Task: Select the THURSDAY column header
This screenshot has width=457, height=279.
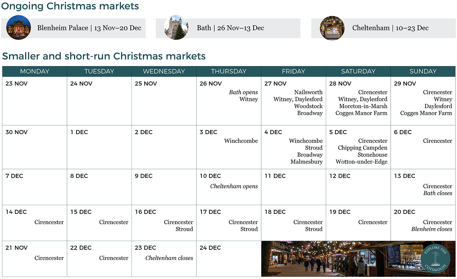Action: [229, 71]
